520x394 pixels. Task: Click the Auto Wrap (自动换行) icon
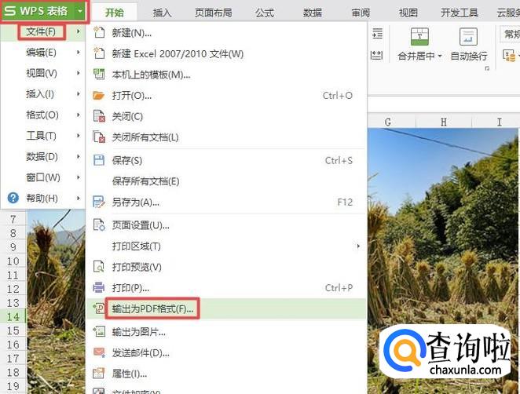(468, 36)
